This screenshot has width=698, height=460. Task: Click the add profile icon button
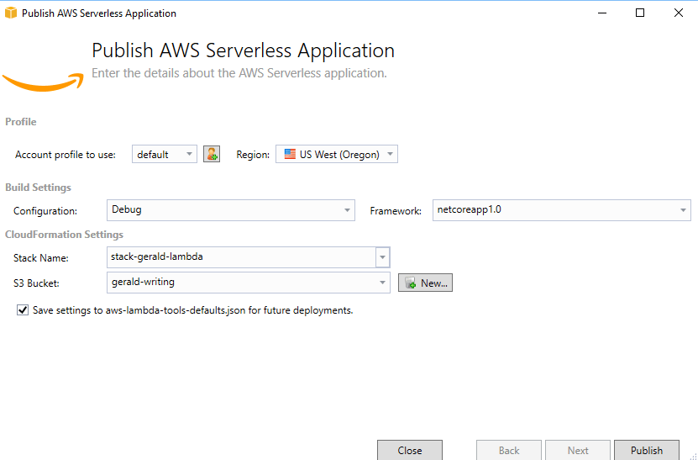[x=212, y=154]
